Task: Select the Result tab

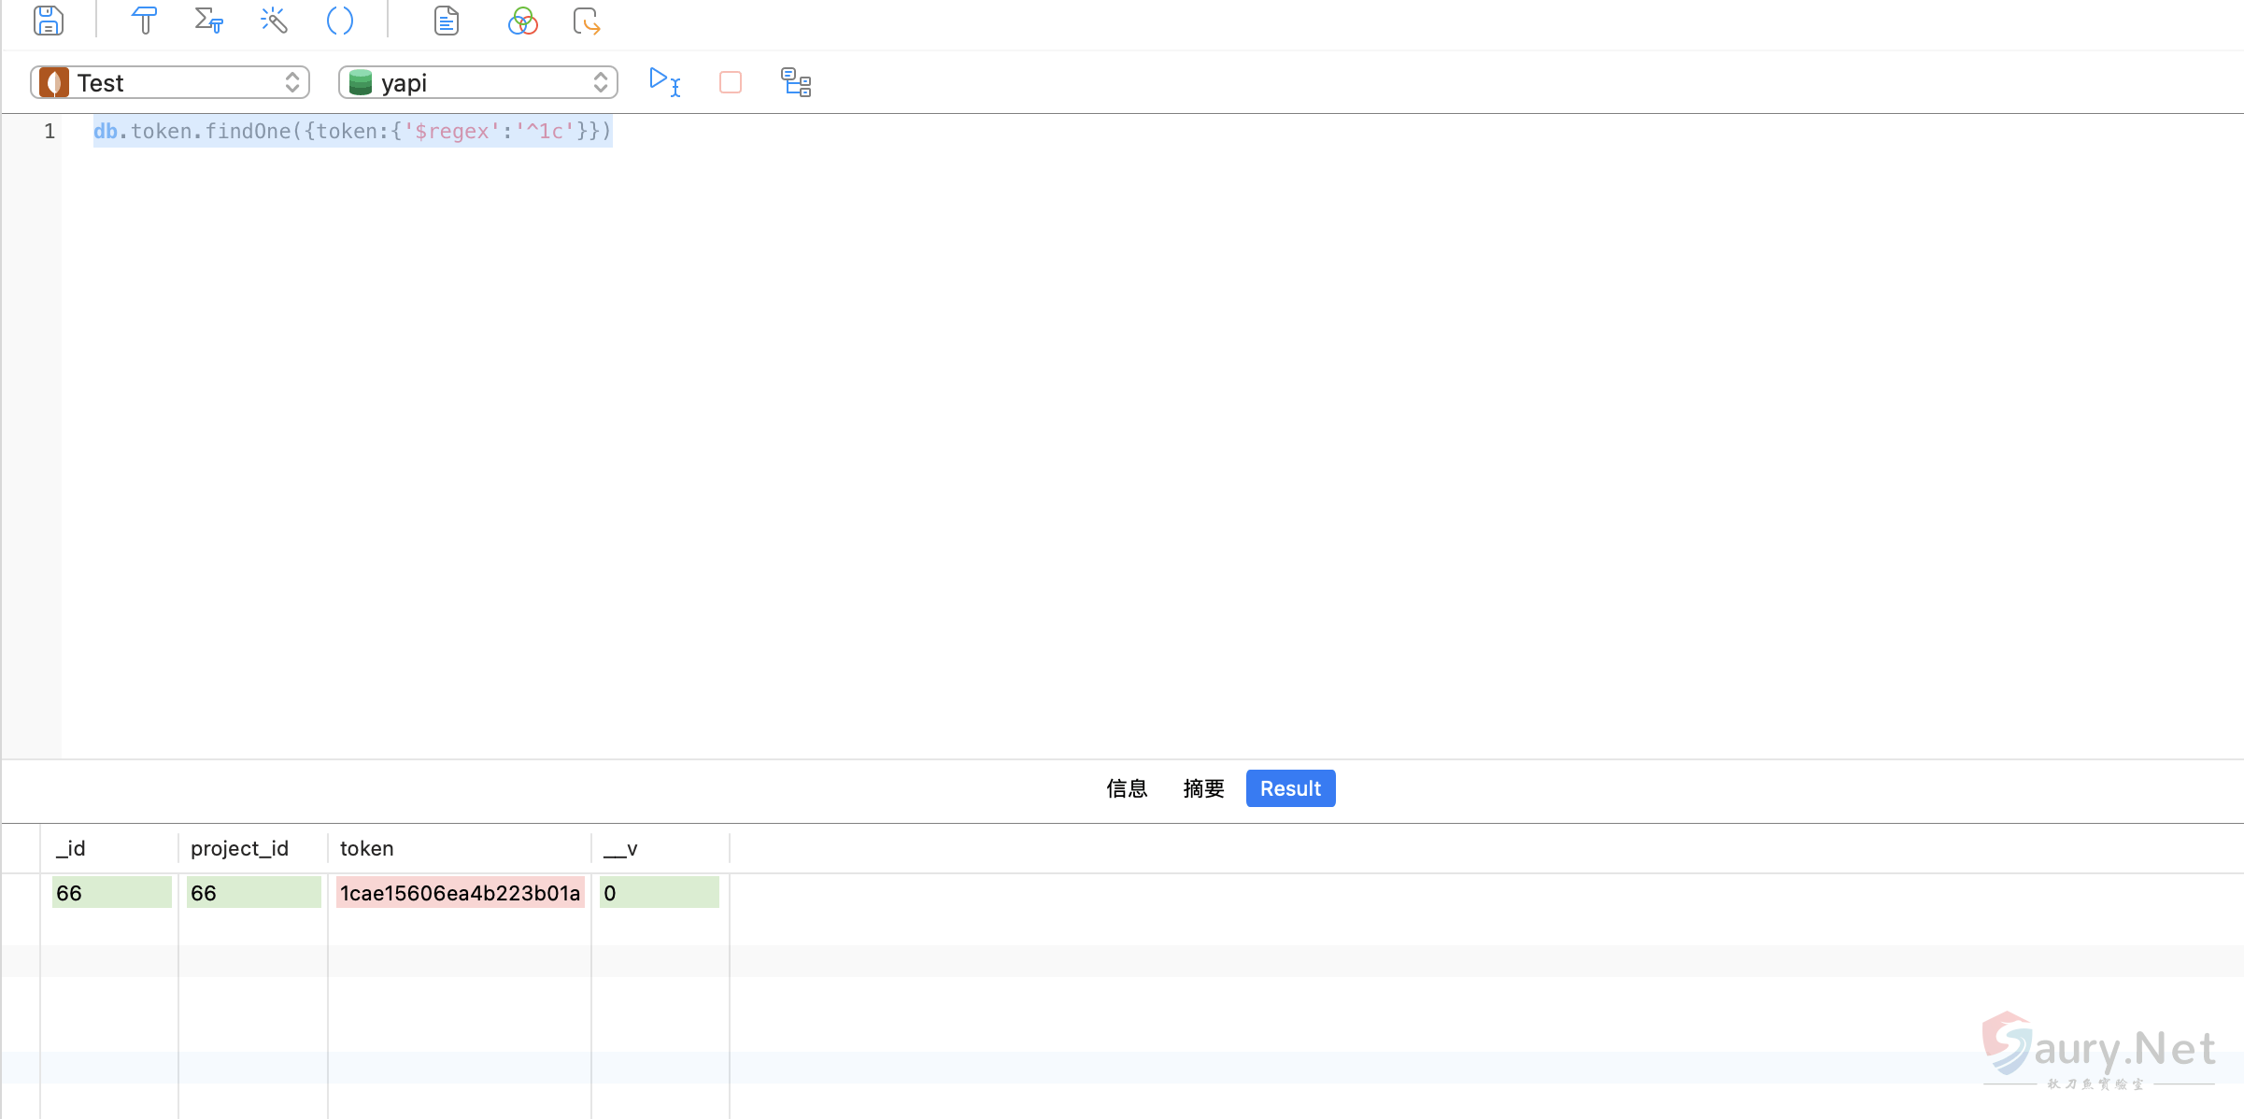Action: coord(1290,788)
